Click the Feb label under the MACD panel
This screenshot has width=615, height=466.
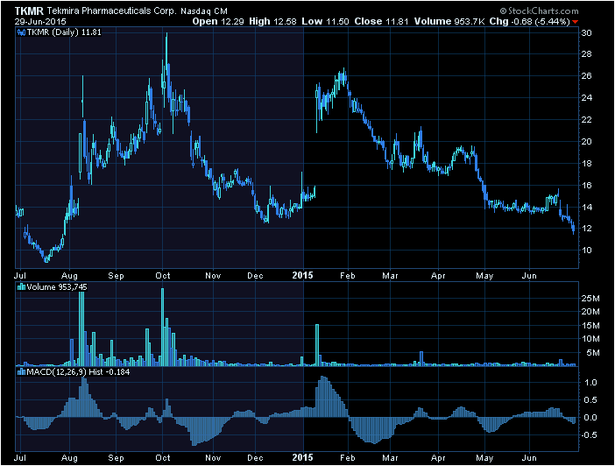(348, 458)
